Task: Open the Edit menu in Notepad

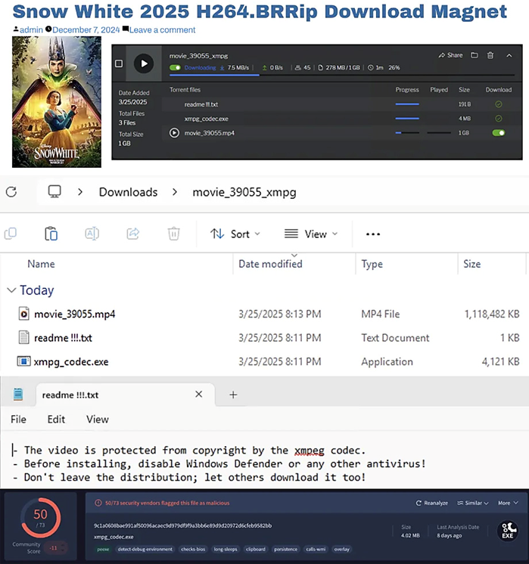Action: click(56, 419)
